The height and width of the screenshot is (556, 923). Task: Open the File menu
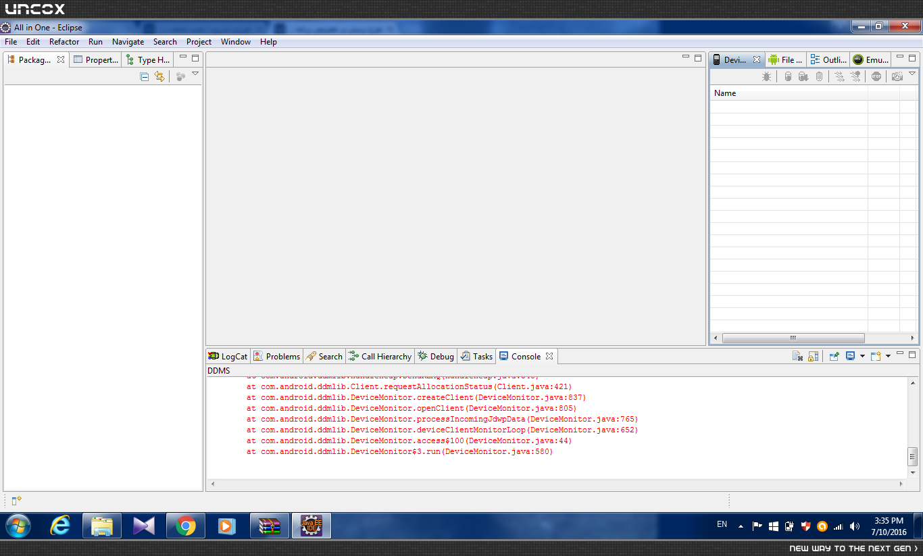tap(11, 42)
